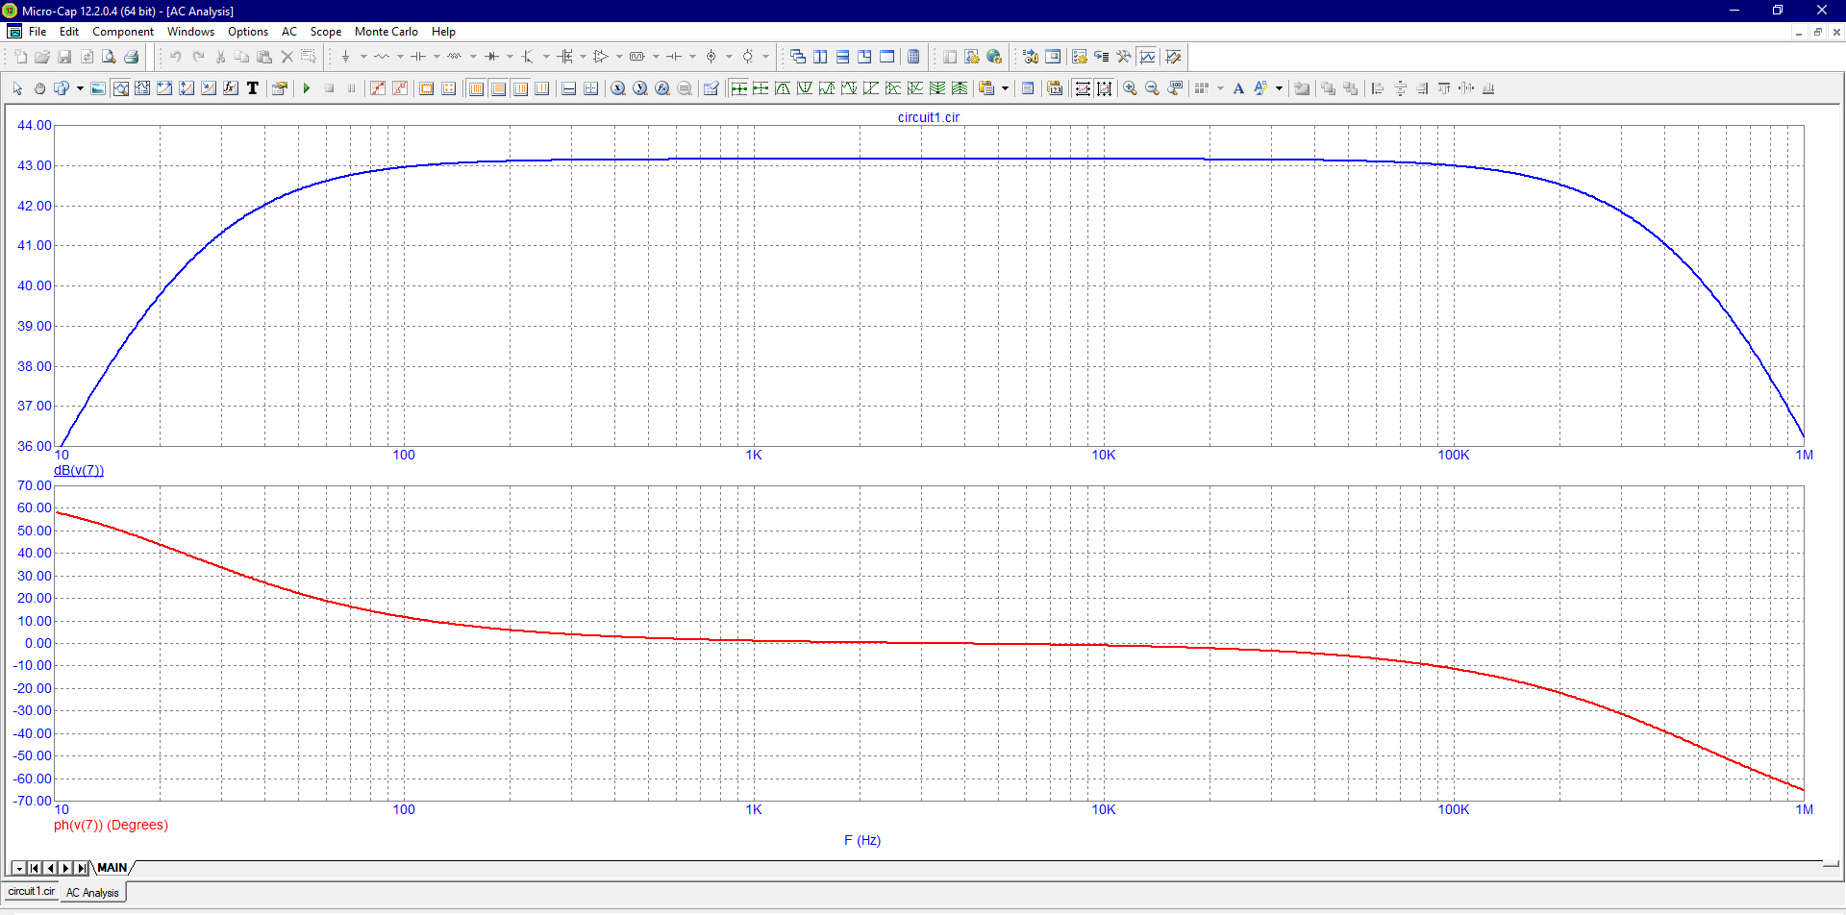This screenshot has height=915, width=1846.
Task: Cascade windows with the overlapping windows icon
Action: coord(798,57)
